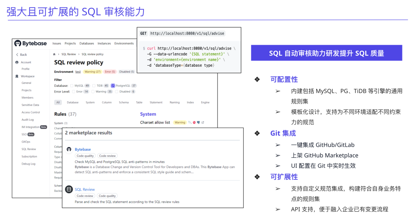Screen dimensions: 410x223
Task: Click the SQL Review breadcrumb link
Action: pos(68,54)
